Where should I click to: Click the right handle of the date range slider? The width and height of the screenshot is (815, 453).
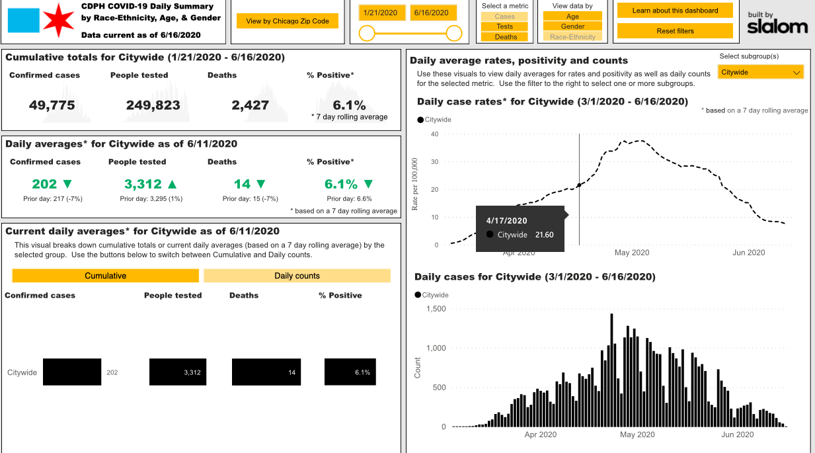click(454, 33)
